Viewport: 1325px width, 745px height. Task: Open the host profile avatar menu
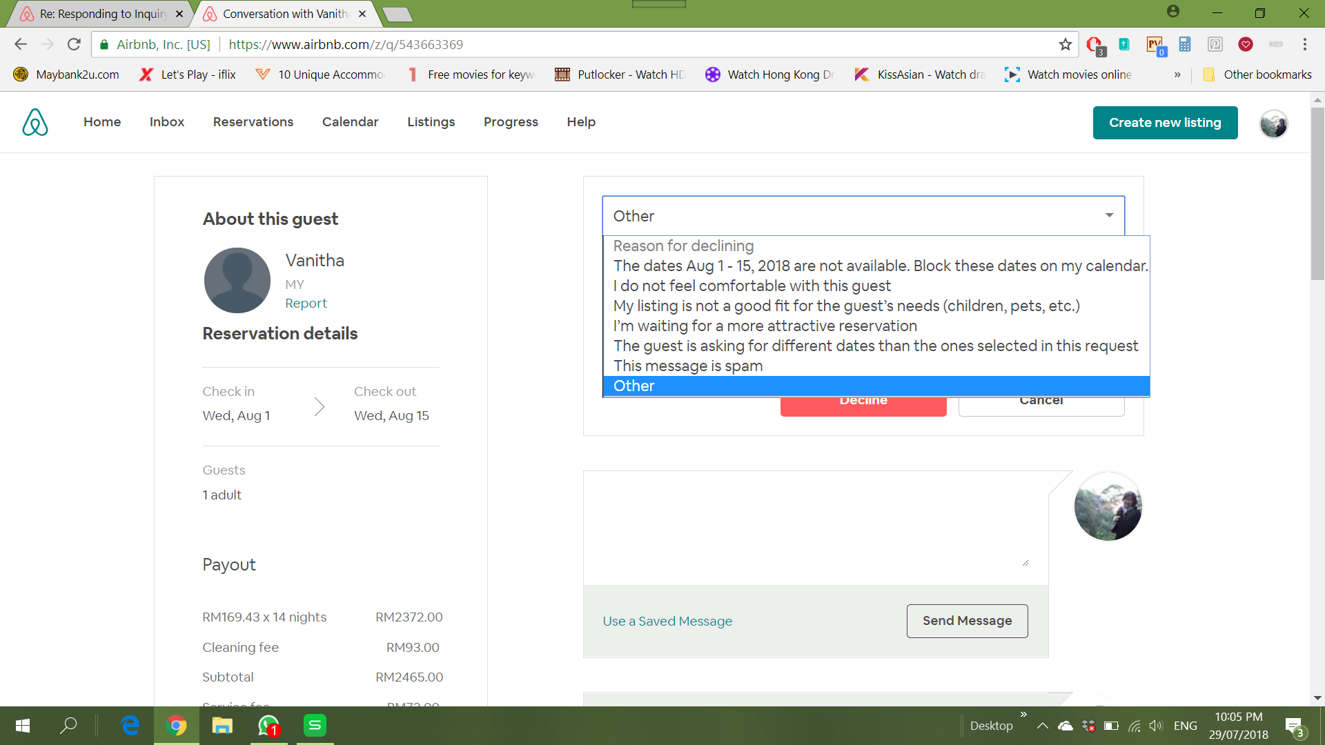(x=1273, y=123)
